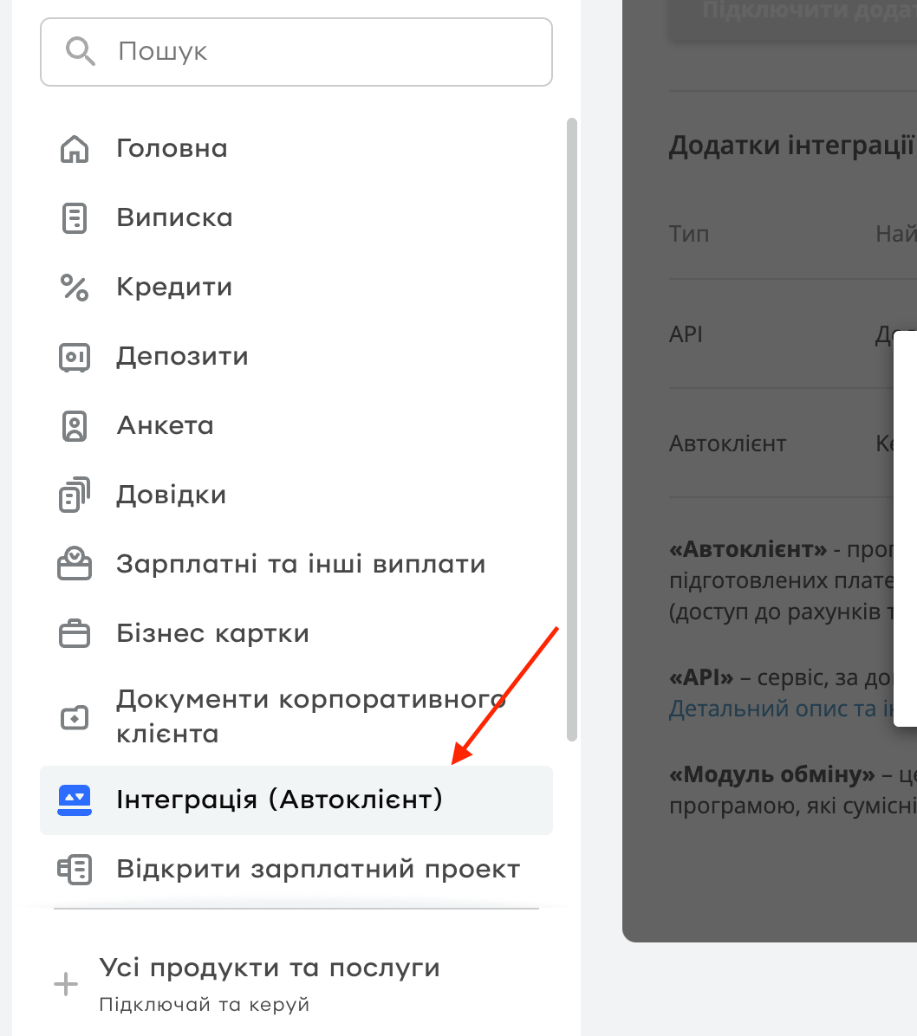Open Відкрити зарплатний проект menu item
This screenshot has width=917, height=1036.
click(x=296, y=870)
